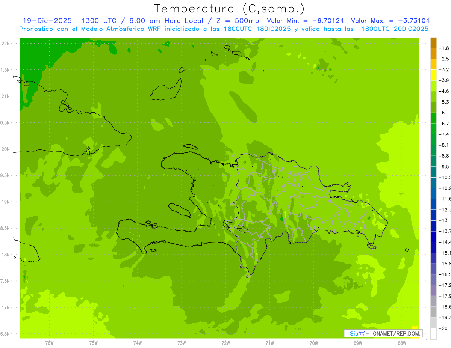Click the "22N" latitude label

pyautogui.click(x=5, y=44)
